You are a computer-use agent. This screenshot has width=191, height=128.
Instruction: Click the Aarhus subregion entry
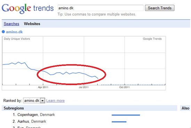pos(32,121)
